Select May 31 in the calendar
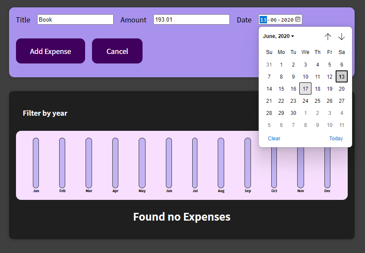 [x=269, y=64]
